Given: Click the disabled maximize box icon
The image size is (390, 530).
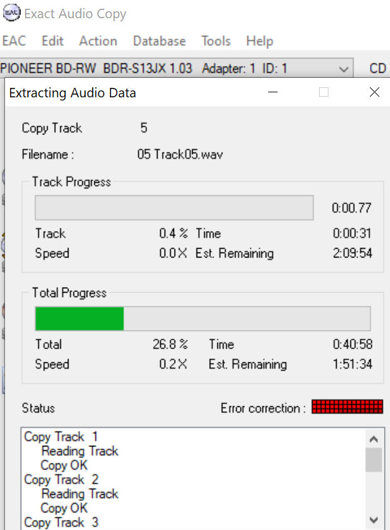Looking at the screenshot, I should 323,92.
